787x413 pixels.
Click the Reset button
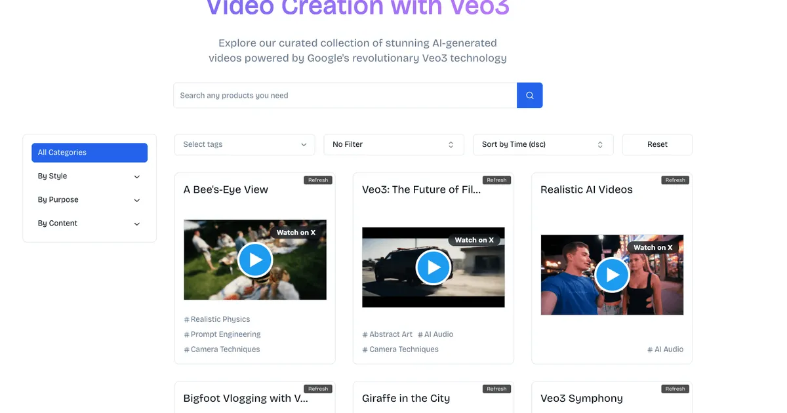coord(657,145)
